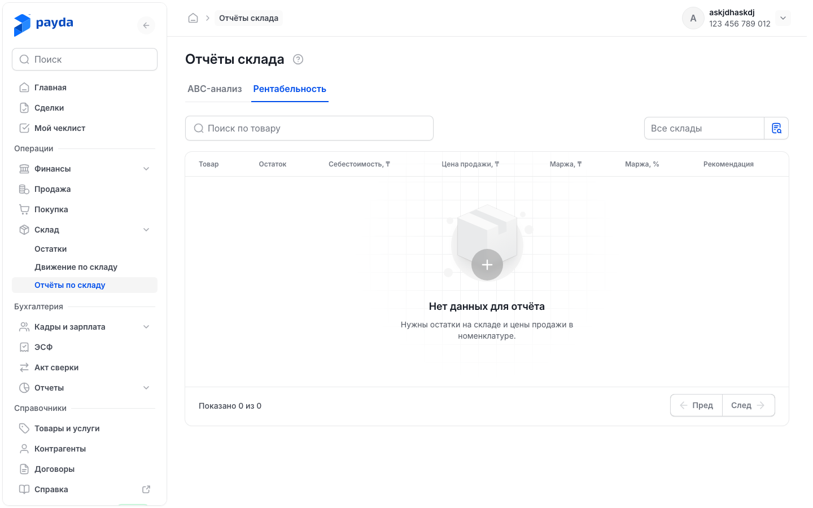
Task: Click the Цена продажи, ₸ column header
Action: (x=470, y=164)
